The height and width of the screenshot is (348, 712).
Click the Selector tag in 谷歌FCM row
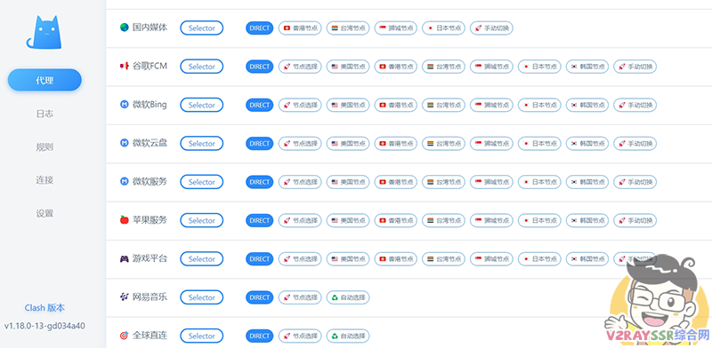pyautogui.click(x=202, y=67)
